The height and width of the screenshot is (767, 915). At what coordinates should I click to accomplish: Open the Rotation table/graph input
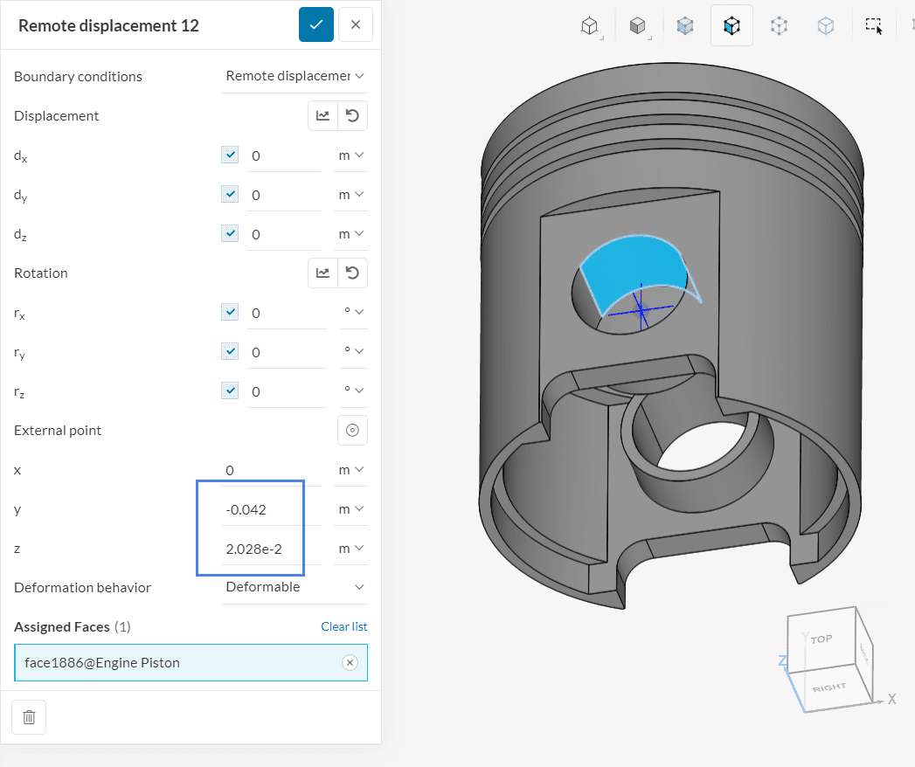(x=322, y=273)
